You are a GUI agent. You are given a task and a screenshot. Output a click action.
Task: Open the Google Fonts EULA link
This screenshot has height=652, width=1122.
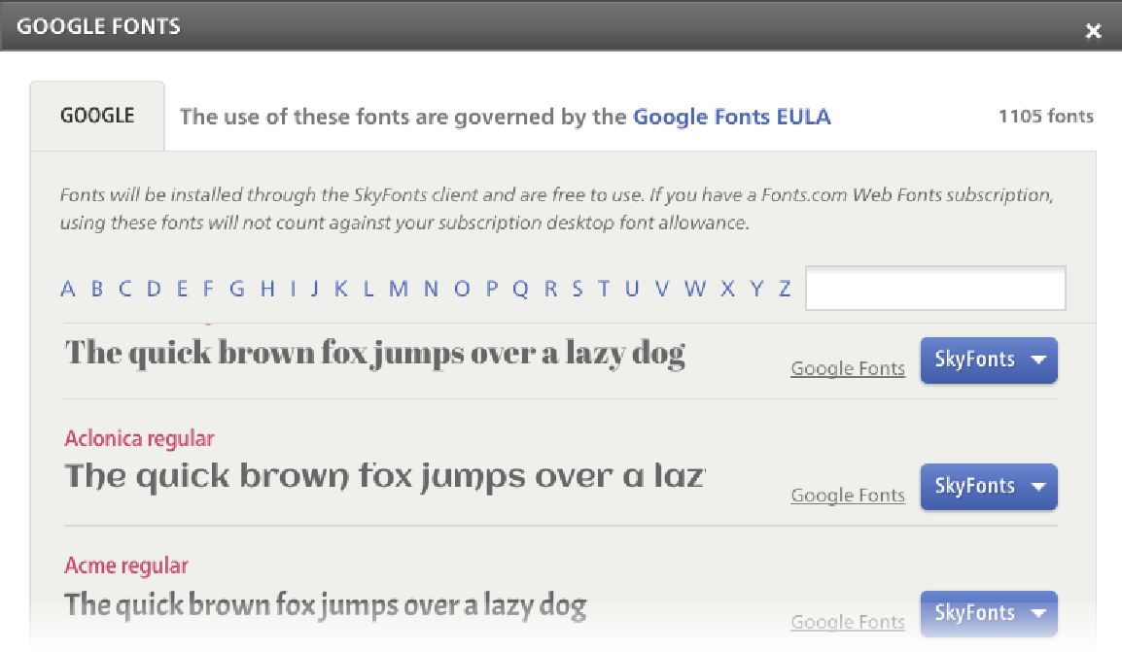[731, 117]
